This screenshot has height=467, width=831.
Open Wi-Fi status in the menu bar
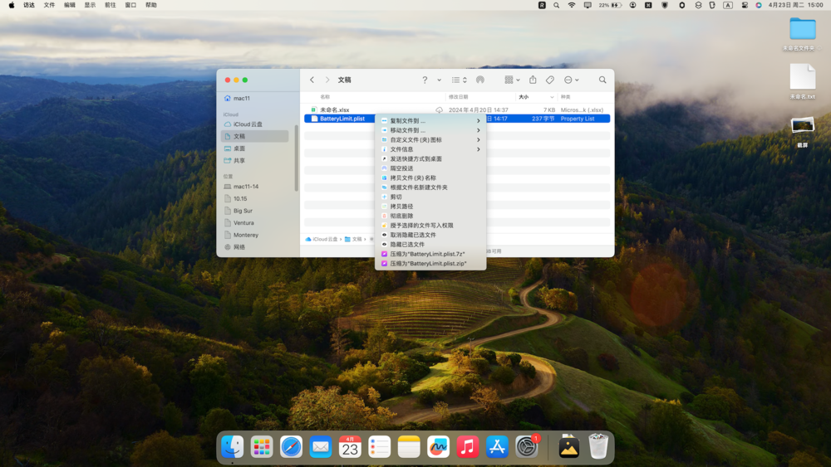tap(572, 5)
